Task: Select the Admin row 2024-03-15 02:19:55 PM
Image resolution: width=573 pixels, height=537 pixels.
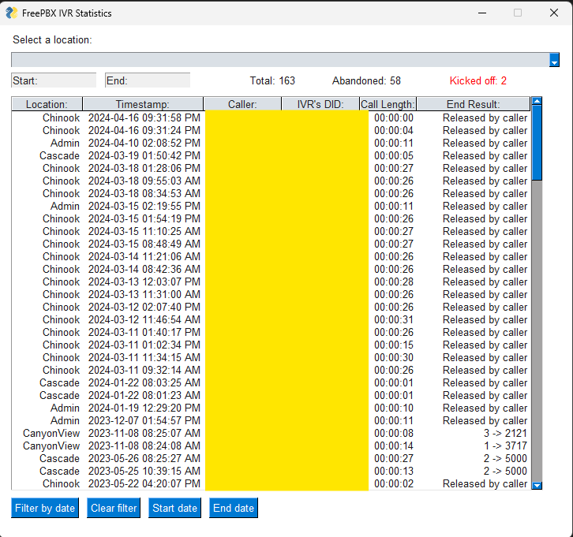Action: [271, 207]
